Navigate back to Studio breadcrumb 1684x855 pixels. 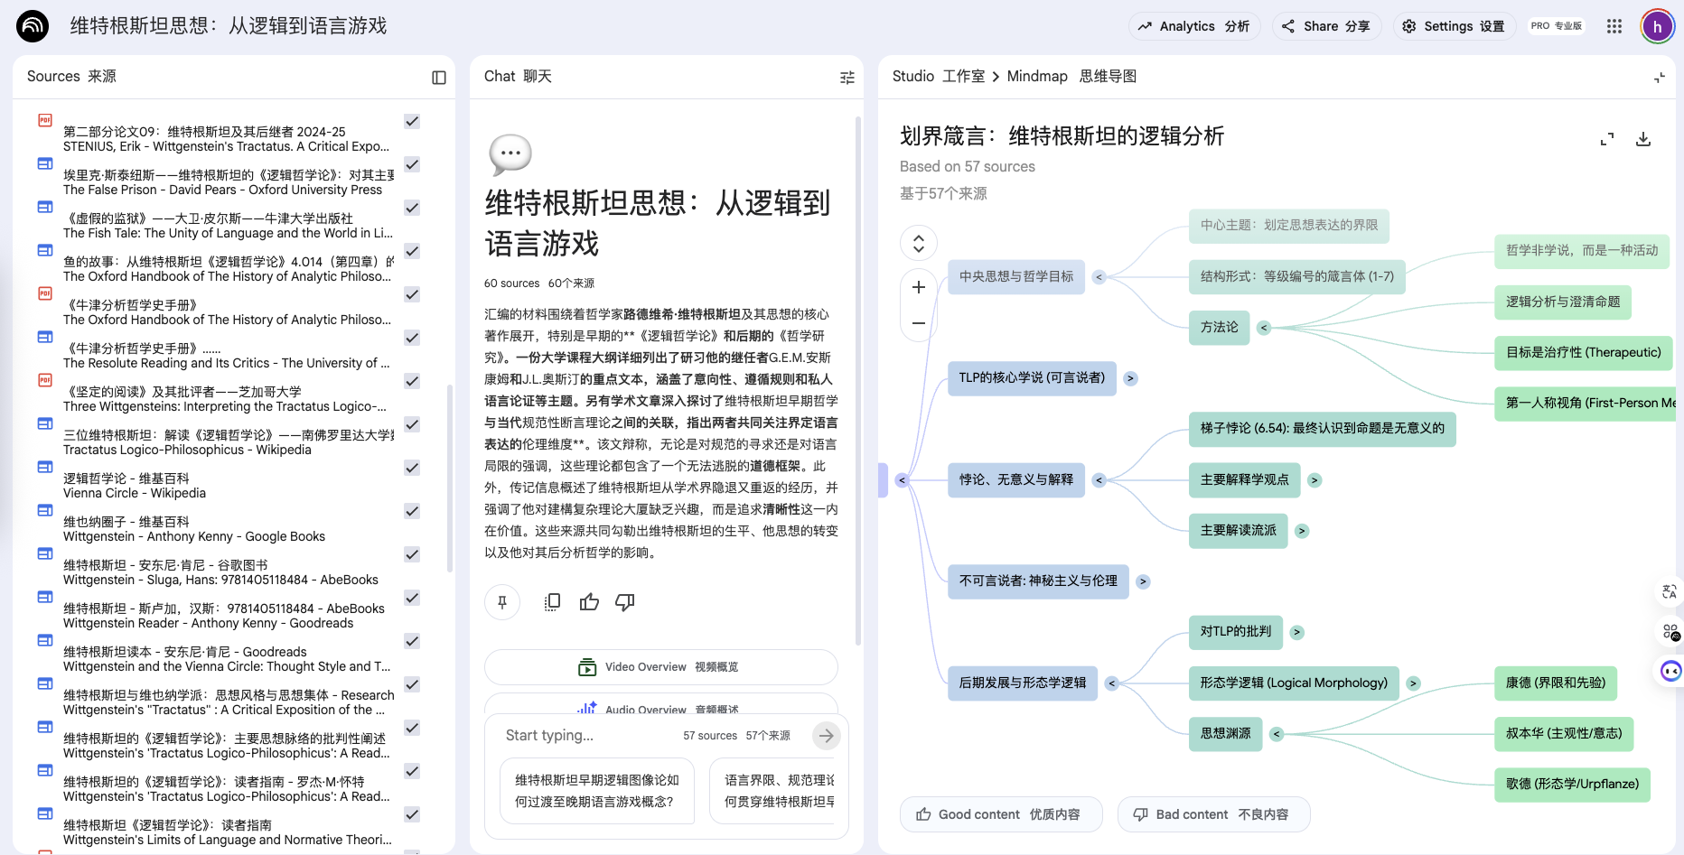938,77
